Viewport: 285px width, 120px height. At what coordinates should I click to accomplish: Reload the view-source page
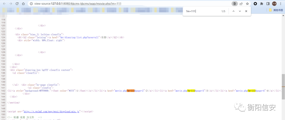click(17, 4)
